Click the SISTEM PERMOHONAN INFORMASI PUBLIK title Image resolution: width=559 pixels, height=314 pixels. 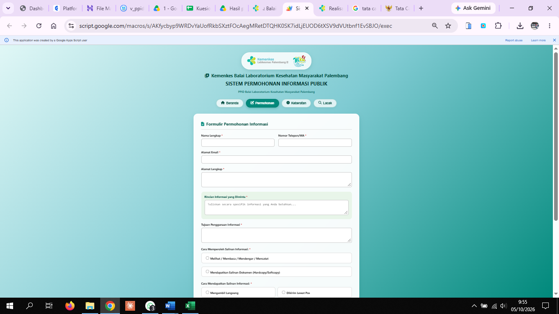click(x=276, y=84)
